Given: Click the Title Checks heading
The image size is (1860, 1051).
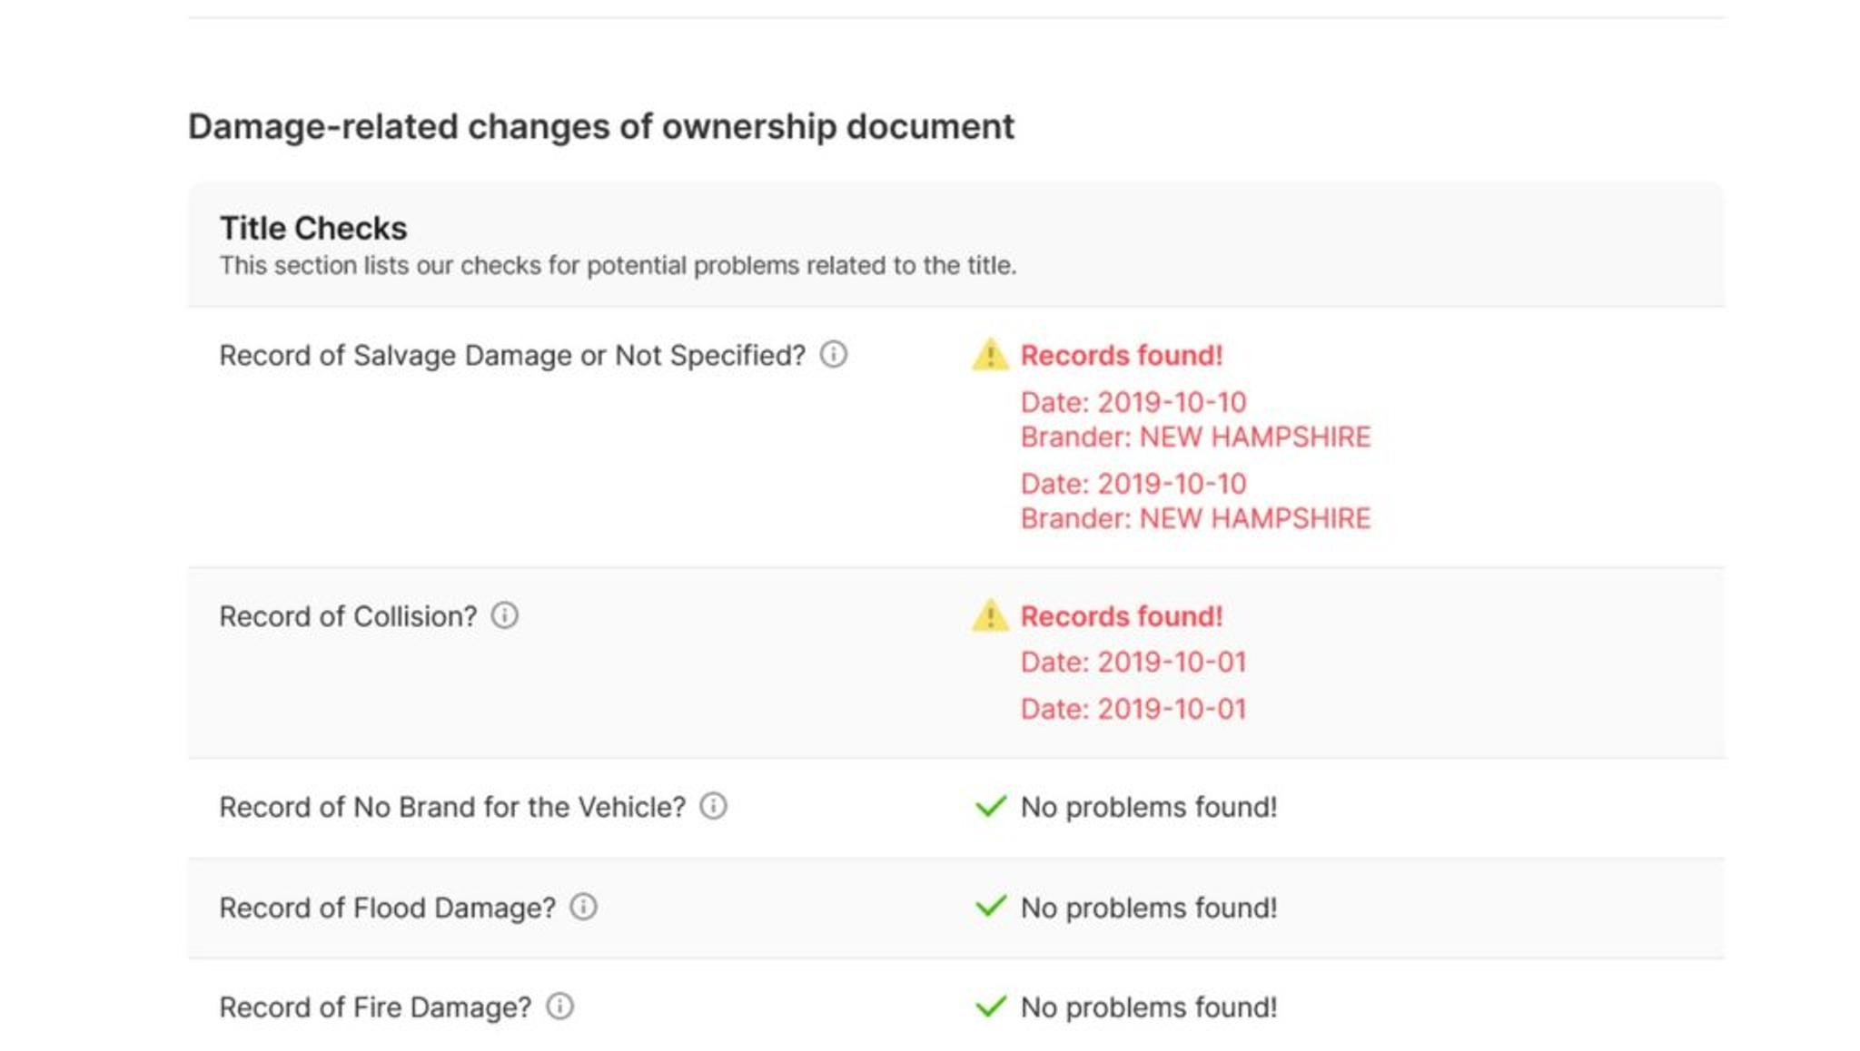Looking at the screenshot, I should 313,229.
